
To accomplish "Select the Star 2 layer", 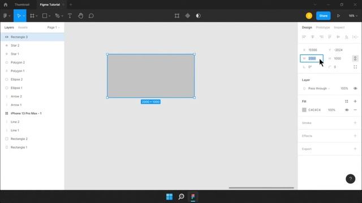I will click(32, 45).
